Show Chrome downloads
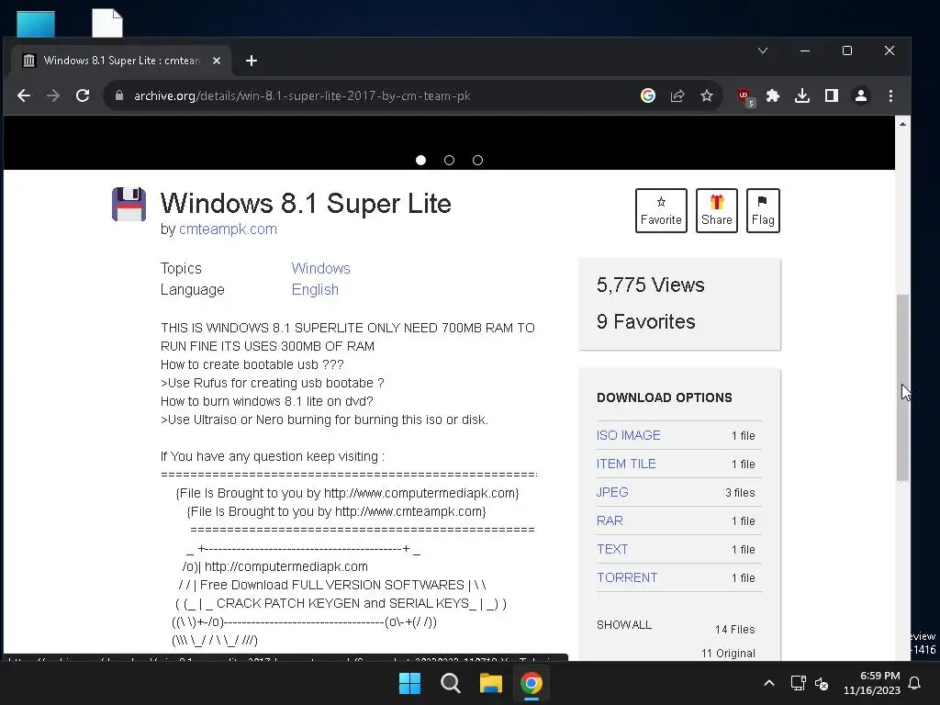The width and height of the screenshot is (940, 705). tap(802, 95)
